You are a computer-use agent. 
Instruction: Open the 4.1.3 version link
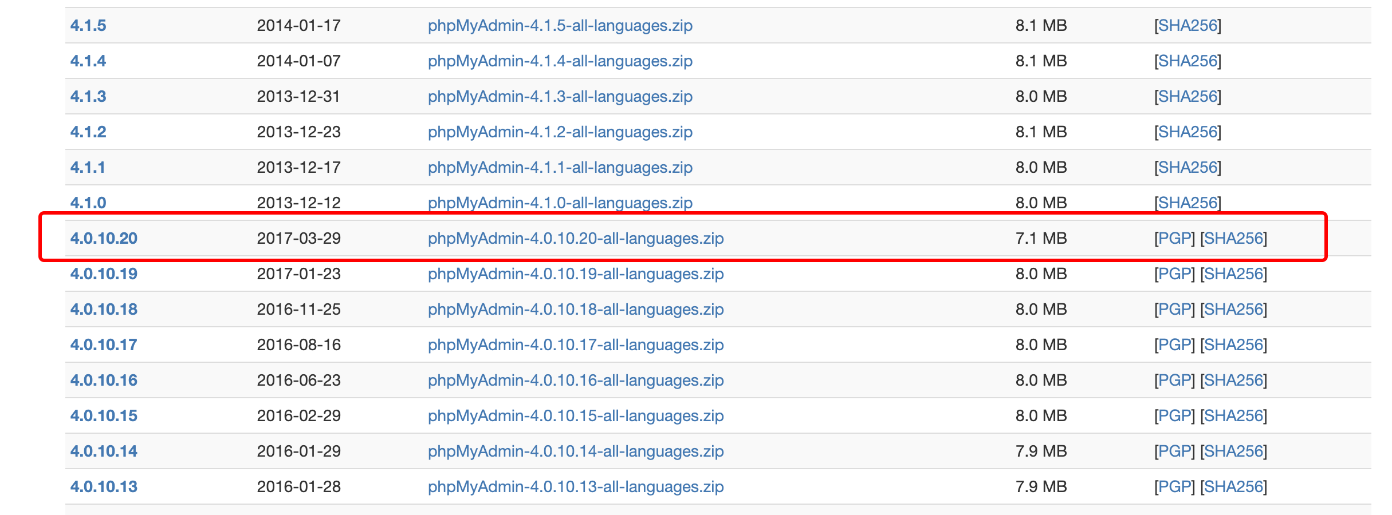(x=88, y=96)
